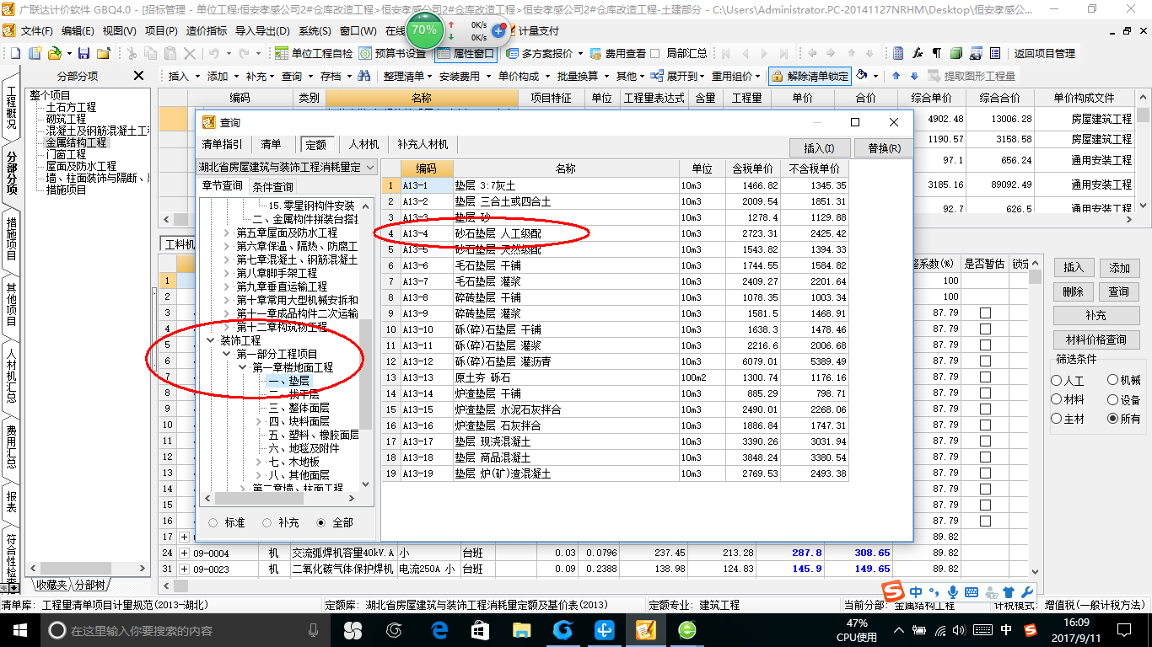Collapse the 装饰工程 tree node
Image resolution: width=1152 pixels, height=647 pixels.
(x=210, y=340)
